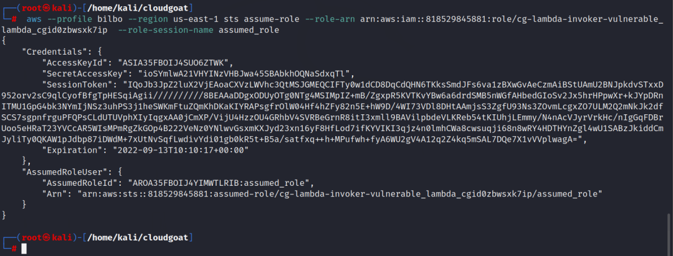Viewport: 673px width, 256px height.
Task: Click the "AssumedRoleId" key label
Action: [76, 183]
